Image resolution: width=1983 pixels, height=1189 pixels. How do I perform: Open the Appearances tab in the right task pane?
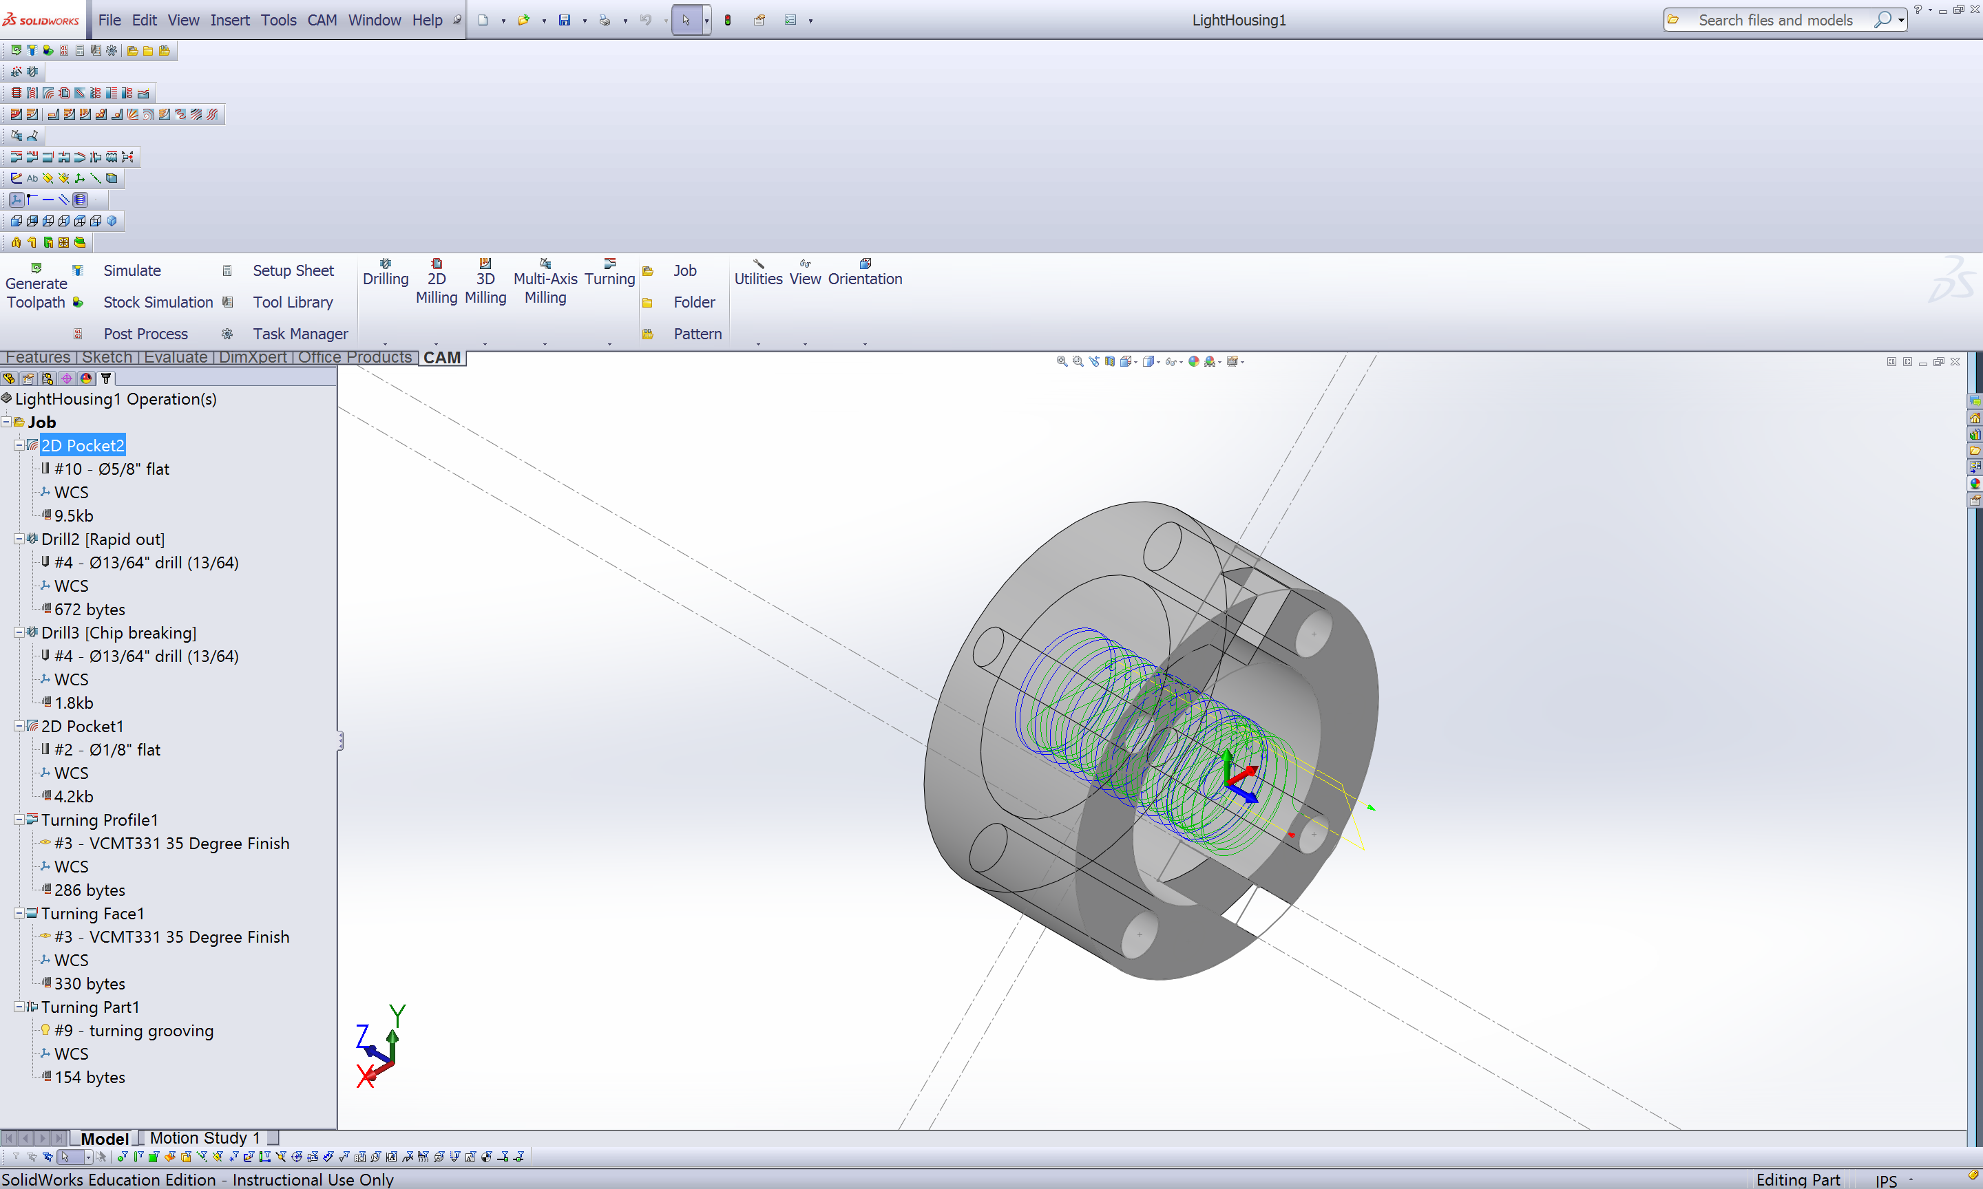[x=1975, y=483]
